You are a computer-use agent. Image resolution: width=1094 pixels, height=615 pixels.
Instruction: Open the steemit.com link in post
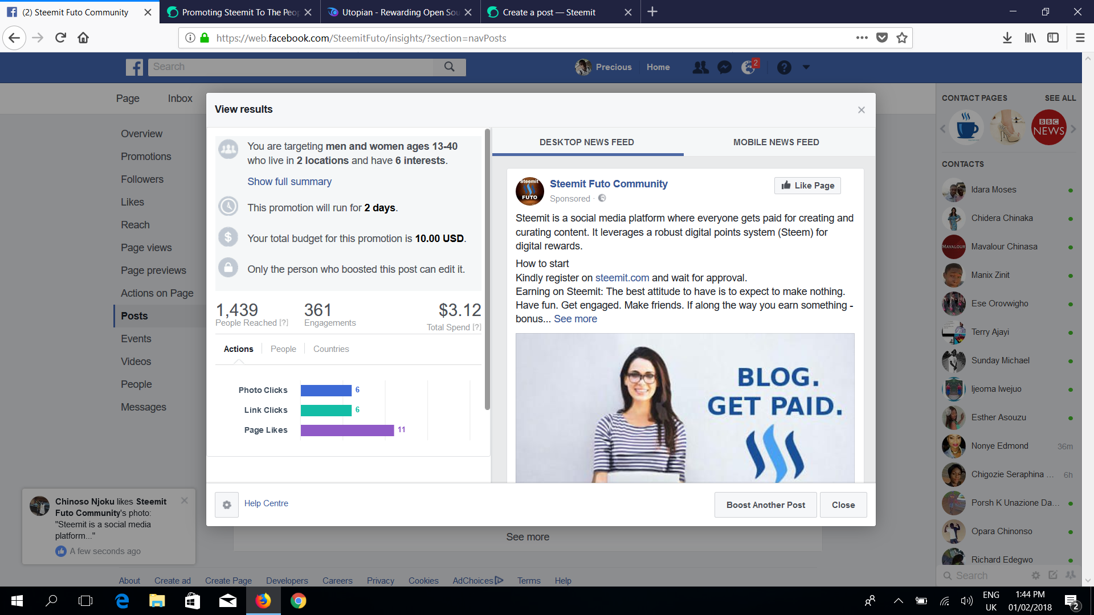click(x=622, y=278)
